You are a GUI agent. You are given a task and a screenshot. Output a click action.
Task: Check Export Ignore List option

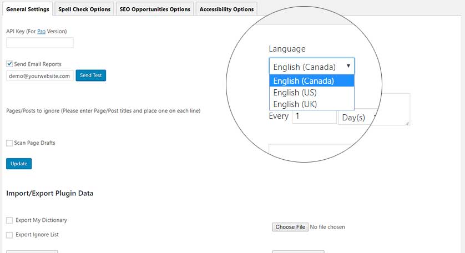9,235
